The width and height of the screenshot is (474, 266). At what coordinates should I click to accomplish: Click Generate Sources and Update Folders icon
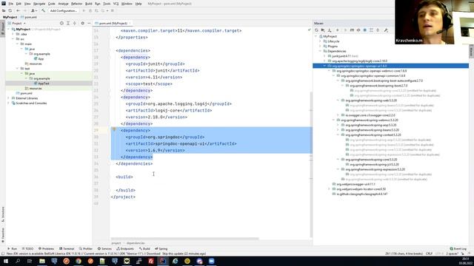pos(323,30)
